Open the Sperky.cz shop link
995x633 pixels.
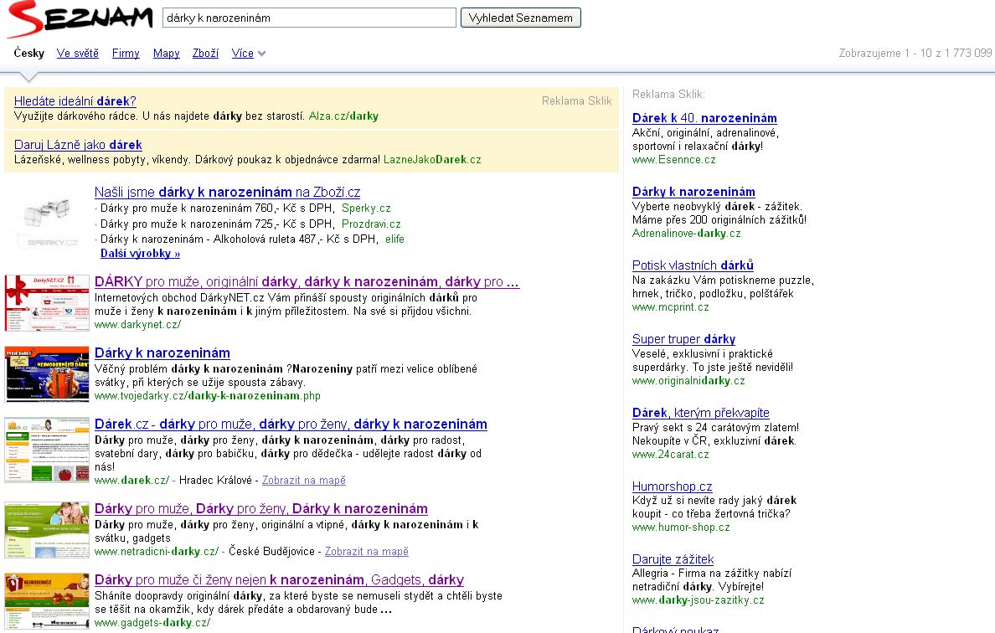point(366,208)
